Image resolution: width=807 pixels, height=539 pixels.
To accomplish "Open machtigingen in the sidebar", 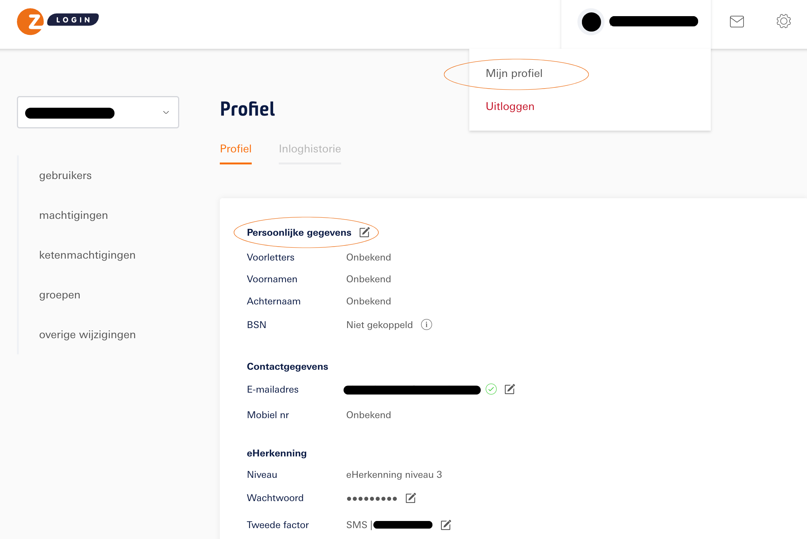I will click(74, 215).
